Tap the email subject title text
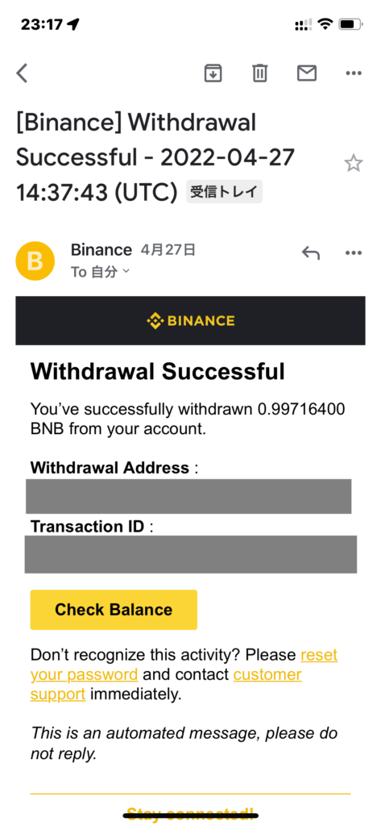 [x=155, y=158]
